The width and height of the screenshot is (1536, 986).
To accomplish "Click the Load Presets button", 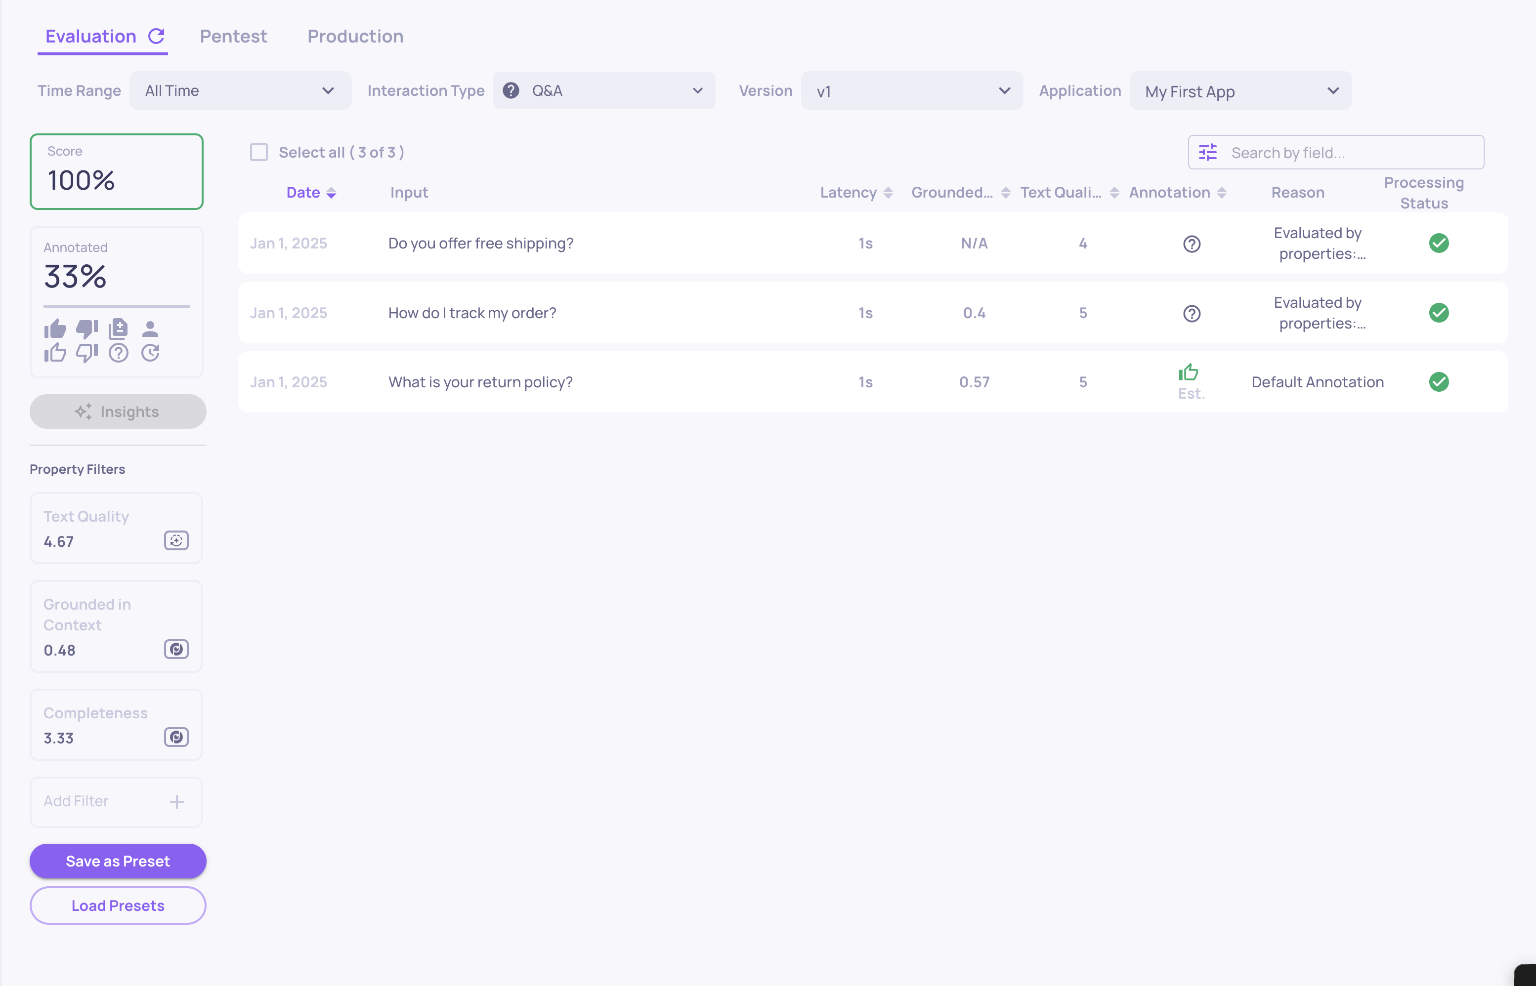I will [x=118, y=905].
